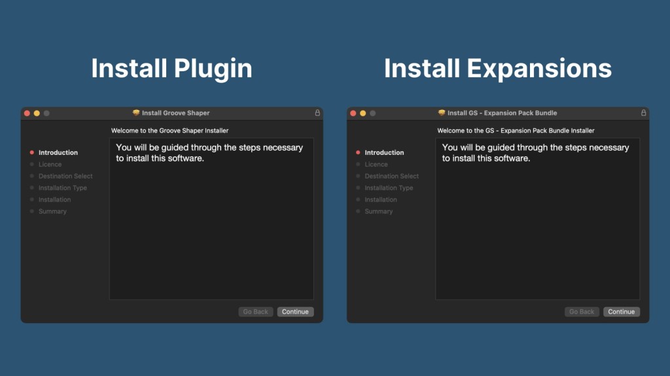Click the lock icon in Groove Shaper window

point(317,112)
